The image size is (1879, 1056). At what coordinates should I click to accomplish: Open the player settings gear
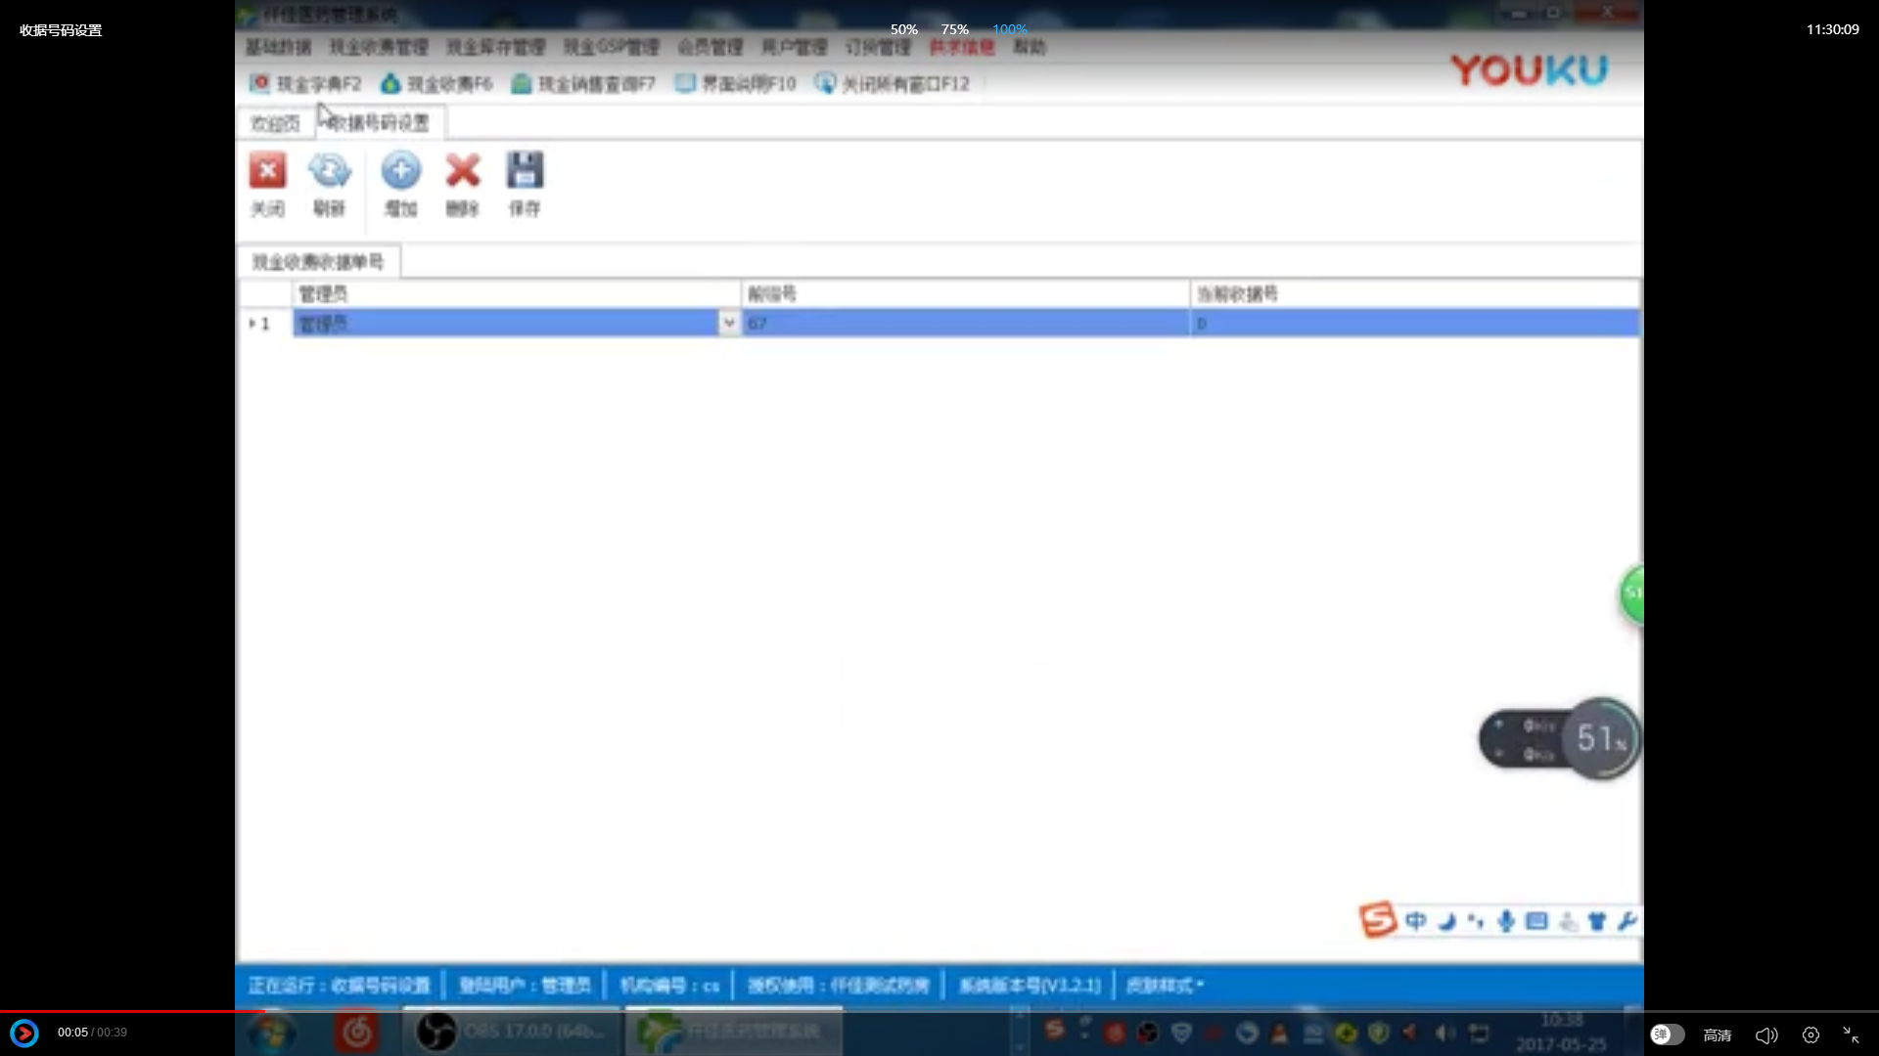click(1810, 1034)
